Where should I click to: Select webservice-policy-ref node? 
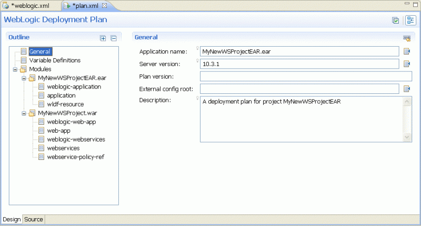75,157
